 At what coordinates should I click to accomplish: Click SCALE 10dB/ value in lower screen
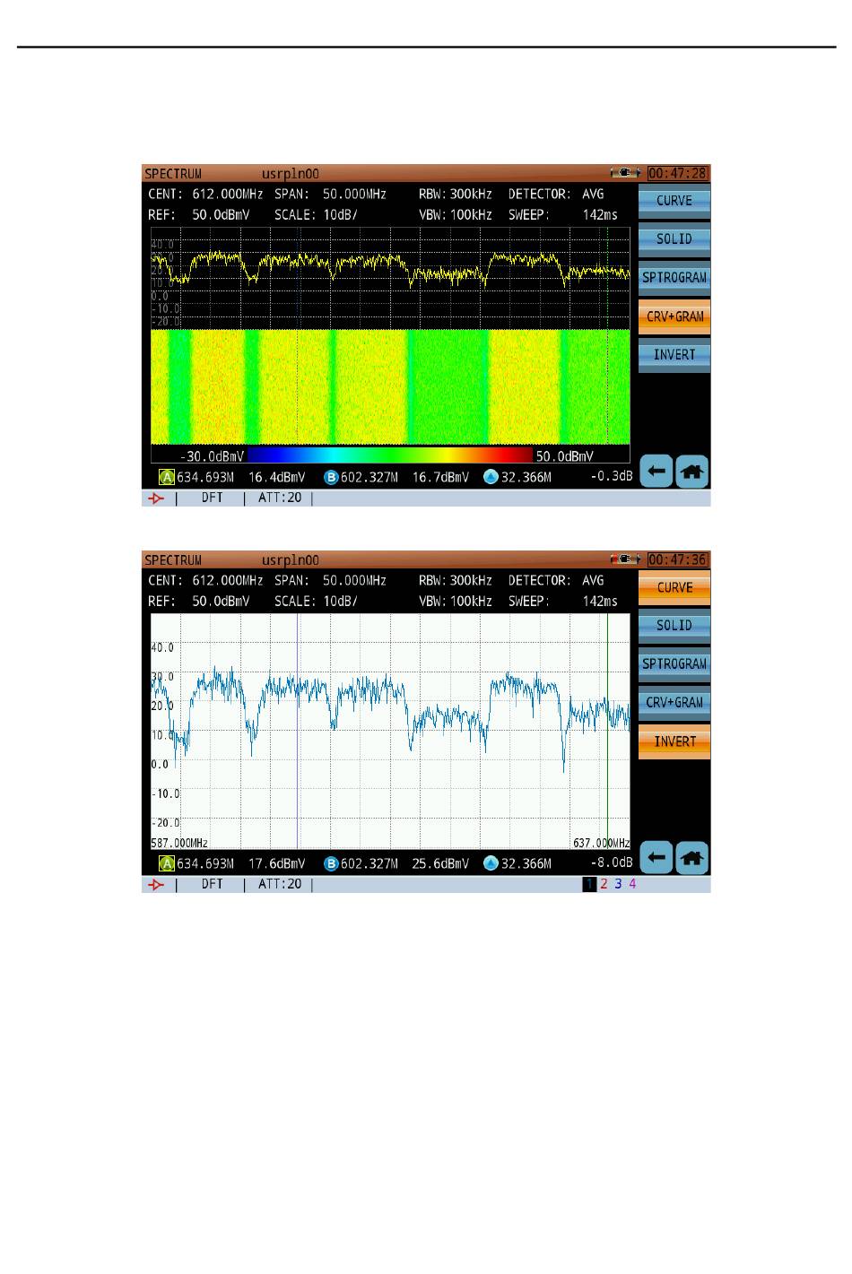pyautogui.click(x=341, y=602)
